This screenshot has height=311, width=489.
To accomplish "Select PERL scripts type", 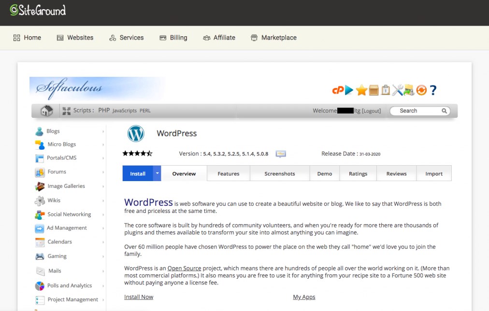I will [145, 111].
